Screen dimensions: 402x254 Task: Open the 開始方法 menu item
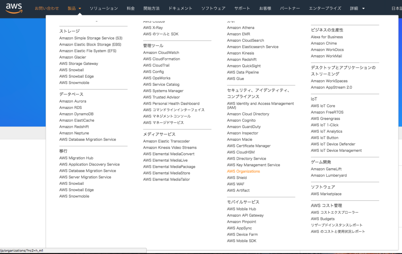(152, 8)
